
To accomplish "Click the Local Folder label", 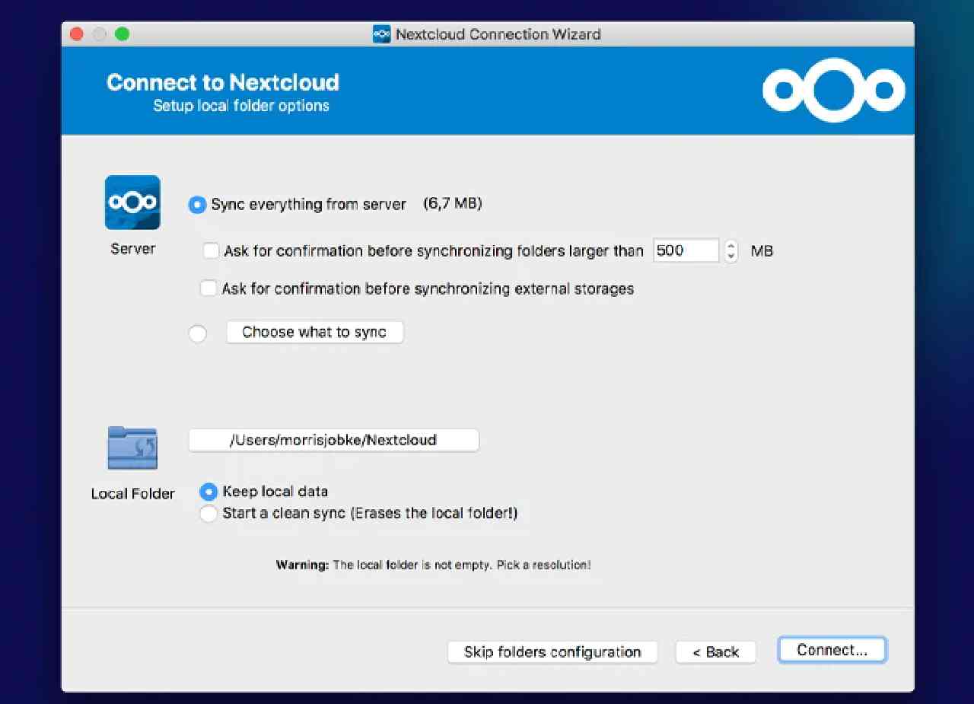I will click(x=133, y=494).
